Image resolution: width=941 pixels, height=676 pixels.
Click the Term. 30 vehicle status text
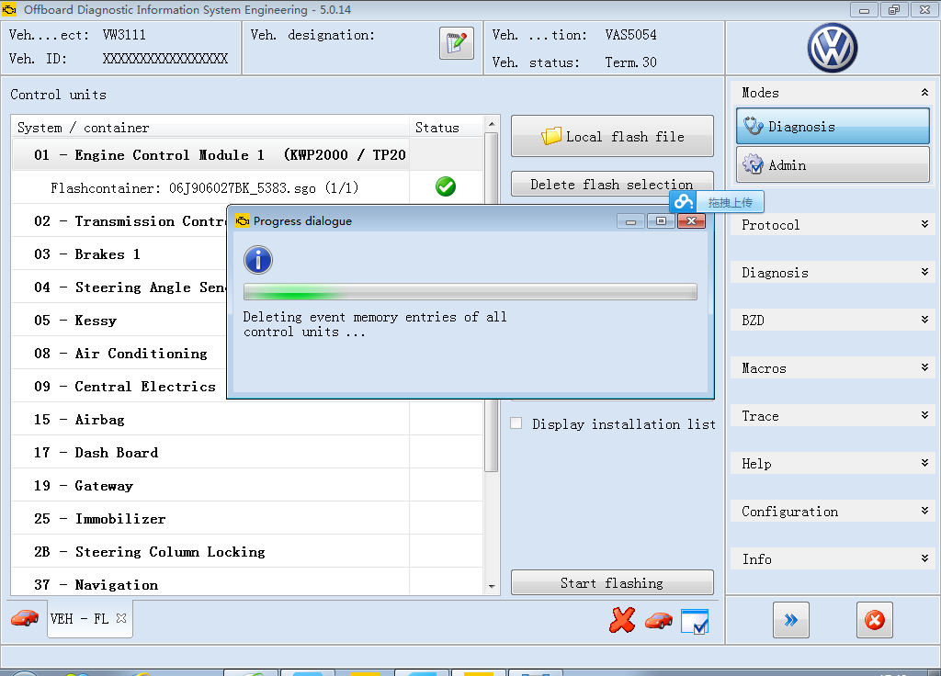(630, 62)
